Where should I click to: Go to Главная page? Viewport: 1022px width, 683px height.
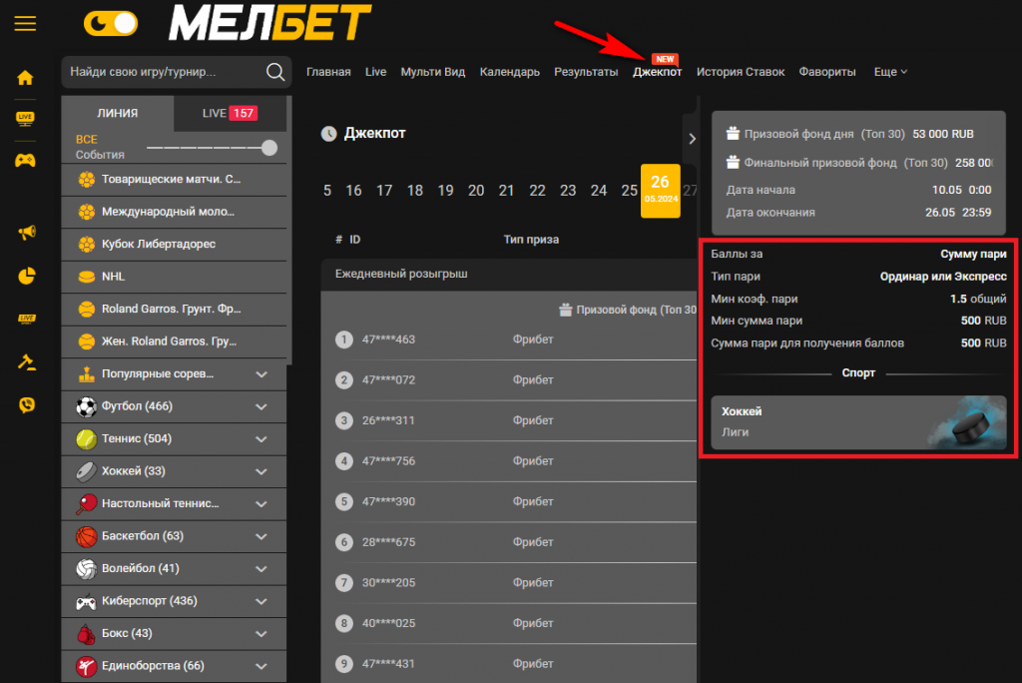point(328,72)
